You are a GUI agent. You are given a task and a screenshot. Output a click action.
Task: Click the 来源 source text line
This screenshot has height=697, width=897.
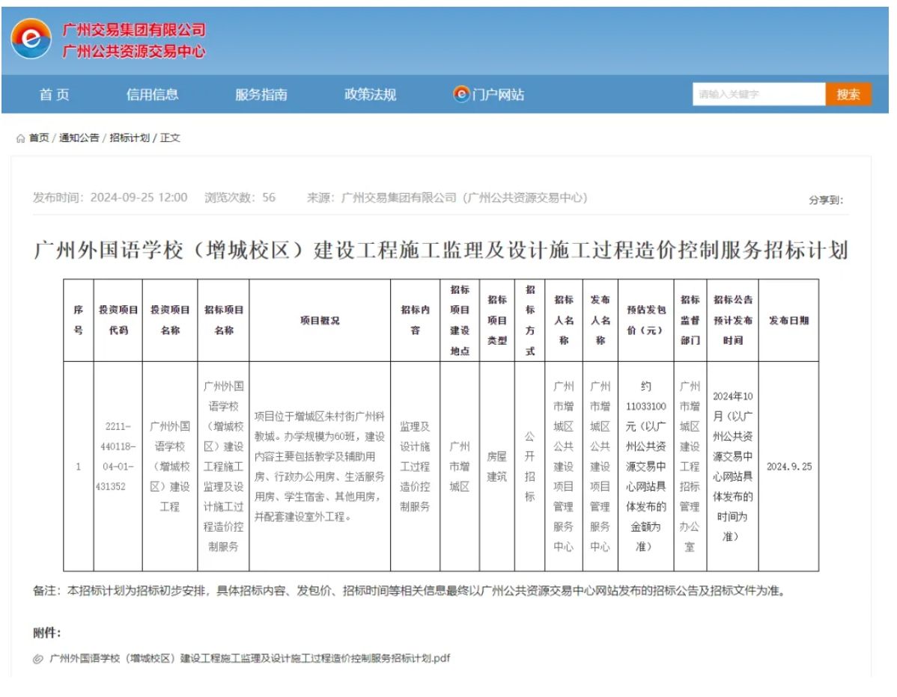point(447,197)
